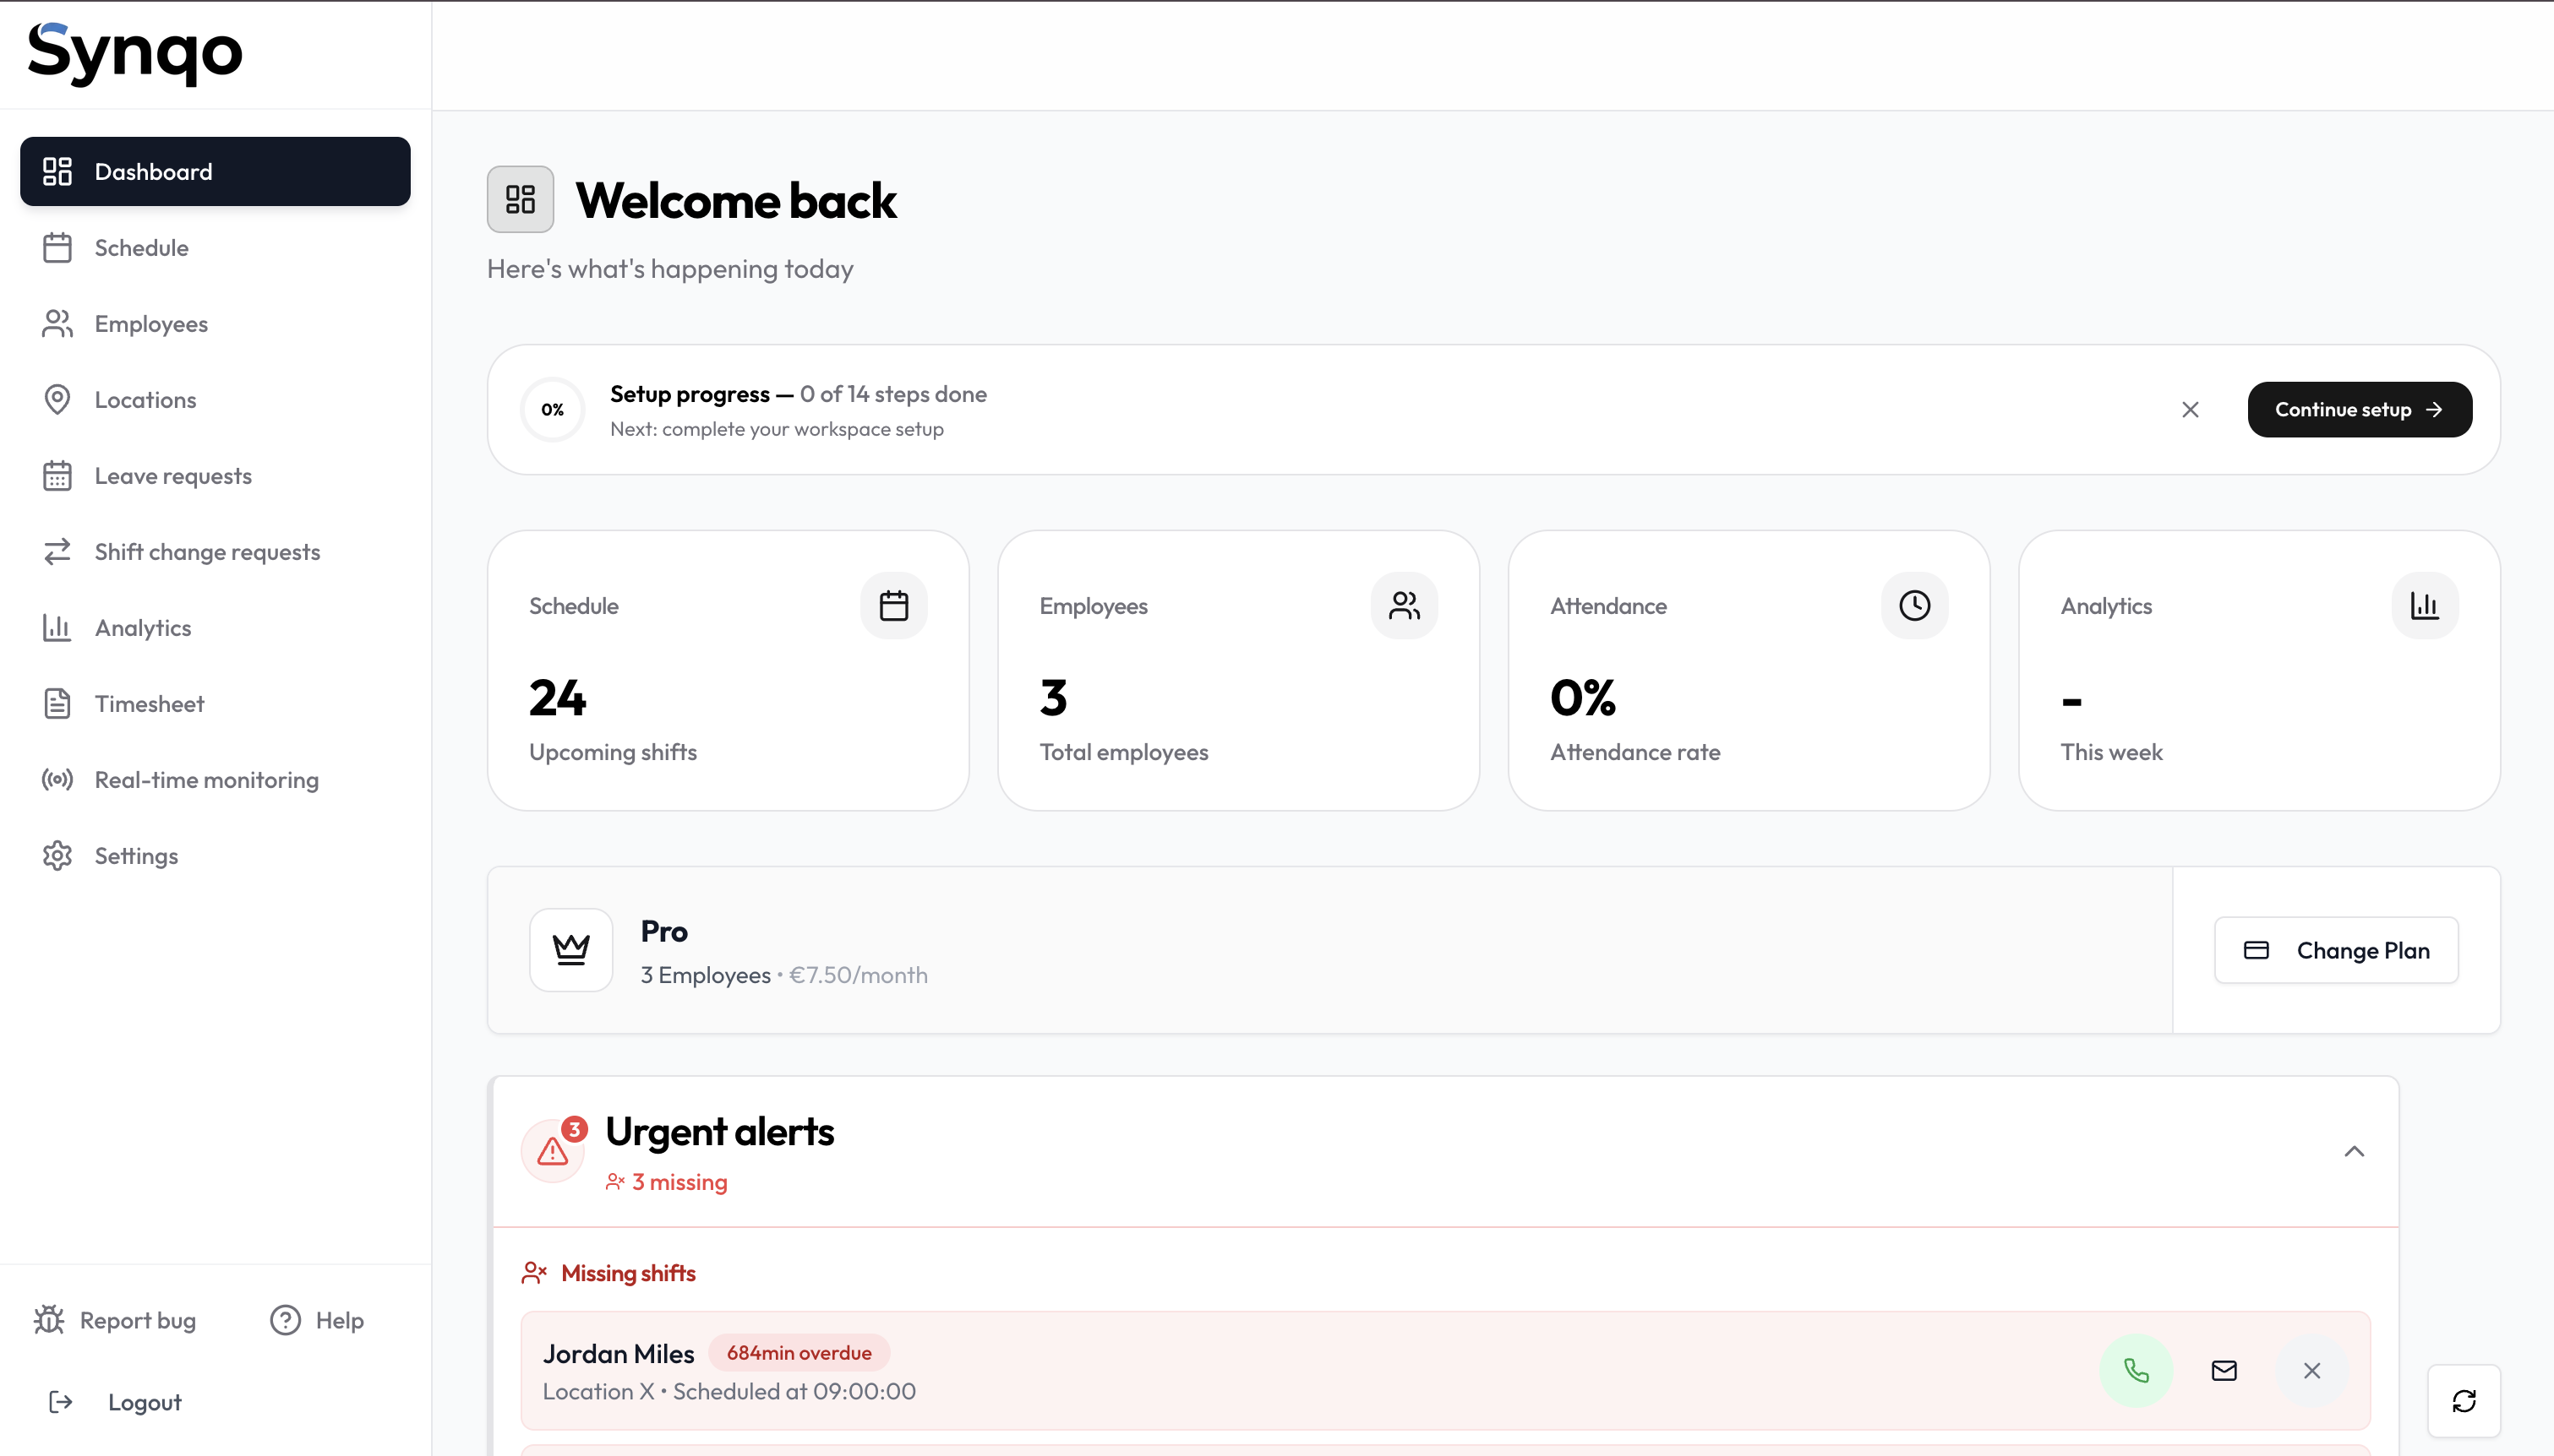2554x1456 pixels.
Task: Open the Change Plan button
Action: [2336, 950]
